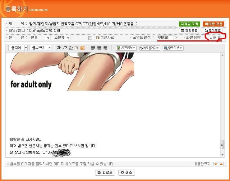Image resolution: width=230 pixels, height=181 pixels.
Task: Click the editor vertical scrollbar thumb
Action: tap(222, 145)
